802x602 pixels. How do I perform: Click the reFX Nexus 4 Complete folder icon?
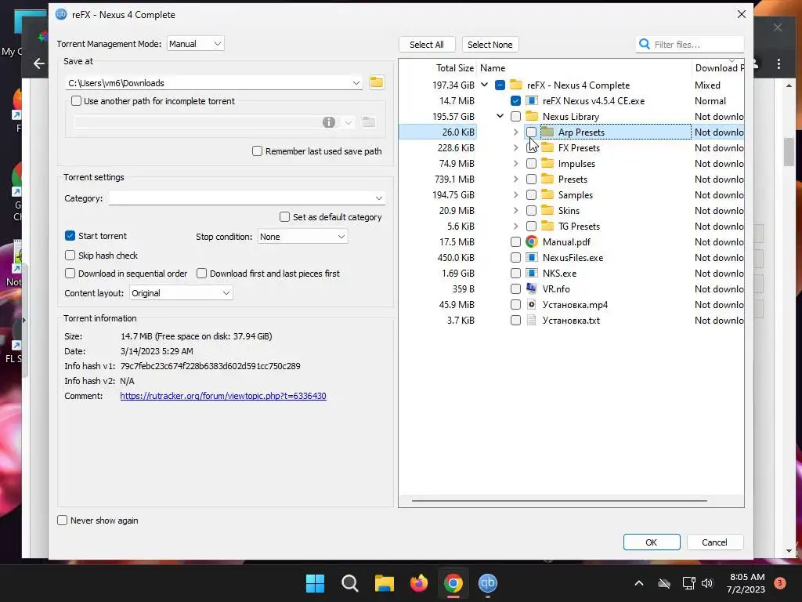(x=516, y=85)
